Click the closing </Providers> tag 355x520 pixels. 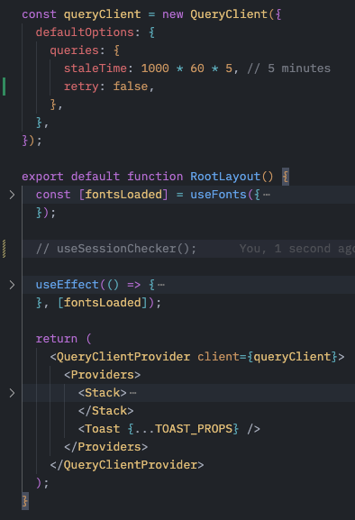106,447
